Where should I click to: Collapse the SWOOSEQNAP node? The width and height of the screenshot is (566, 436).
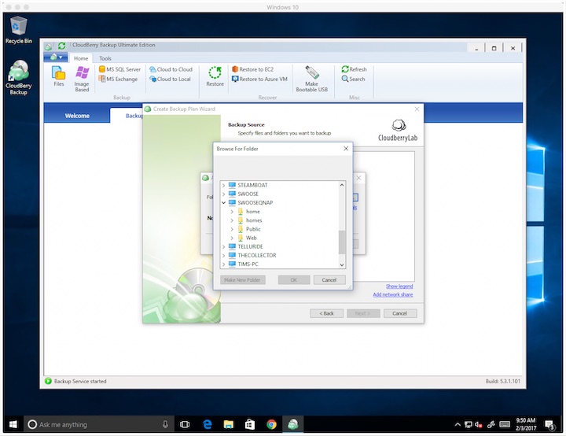(x=223, y=202)
